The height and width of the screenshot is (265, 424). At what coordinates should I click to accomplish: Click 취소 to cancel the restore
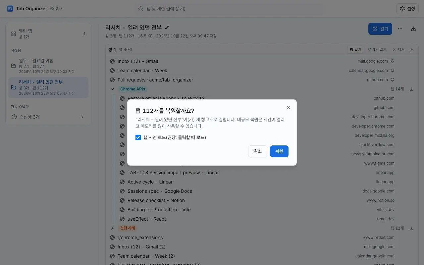click(258, 151)
